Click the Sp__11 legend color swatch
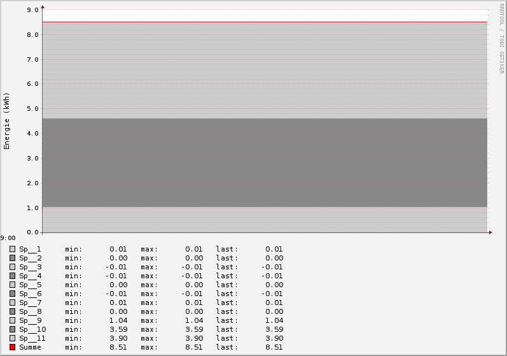507x356 pixels. [12, 338]
